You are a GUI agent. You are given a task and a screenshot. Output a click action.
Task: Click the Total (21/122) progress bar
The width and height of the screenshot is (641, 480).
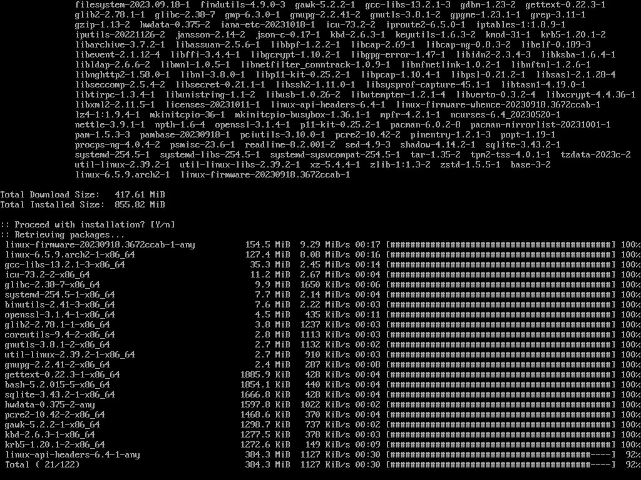[x=501, y=464]
